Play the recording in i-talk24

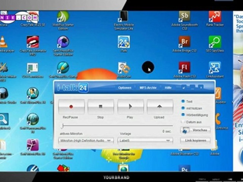[130, 107]
